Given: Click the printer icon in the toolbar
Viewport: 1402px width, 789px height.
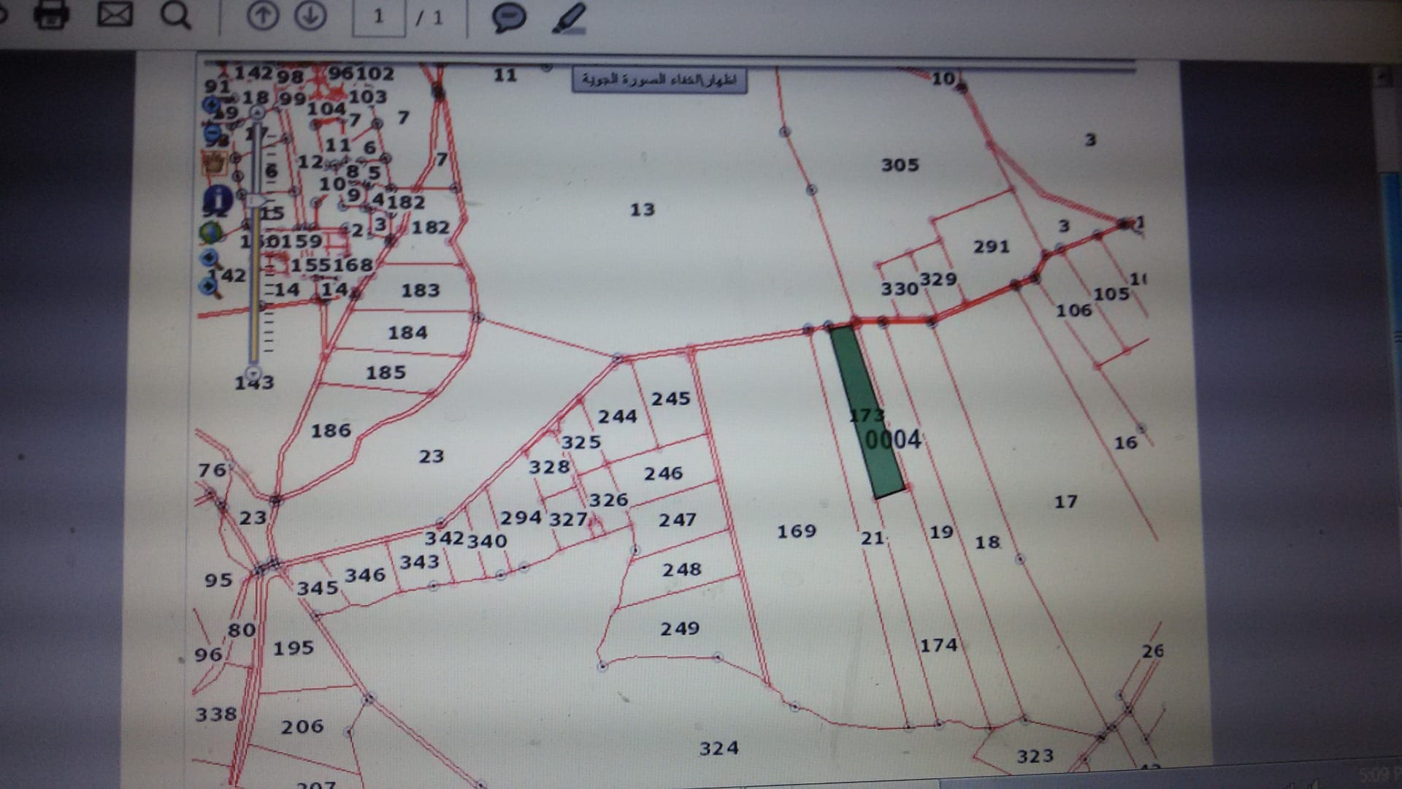Looking at the screenshot, I should 51,14.
